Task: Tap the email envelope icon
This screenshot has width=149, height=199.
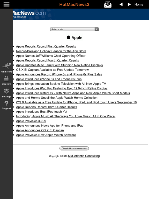Action: point(108,4)
